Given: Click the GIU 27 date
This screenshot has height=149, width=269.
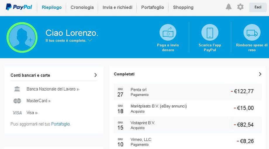Looking at the screenshot, I should click(x=120, y=92).
